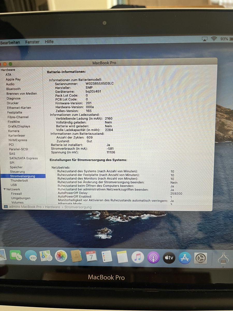
Task: Open Grafik/Displays information
Action: point(19,126)
